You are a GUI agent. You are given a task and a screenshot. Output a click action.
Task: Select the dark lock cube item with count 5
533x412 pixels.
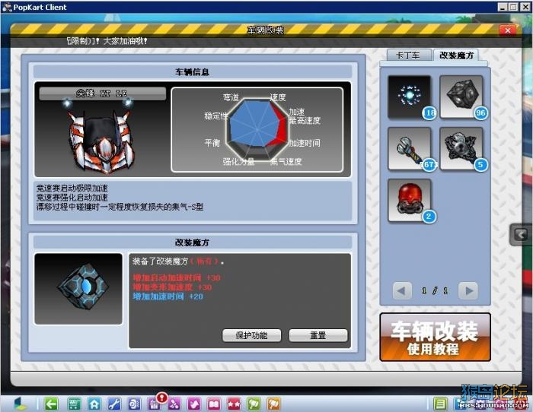click(461, 148)
